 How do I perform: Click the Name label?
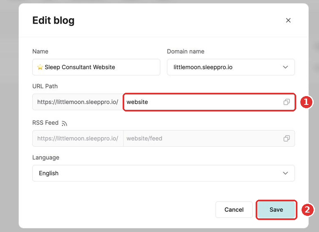(x=40, y=51)
